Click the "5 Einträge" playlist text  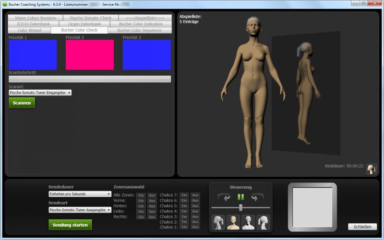pos(189,22)
